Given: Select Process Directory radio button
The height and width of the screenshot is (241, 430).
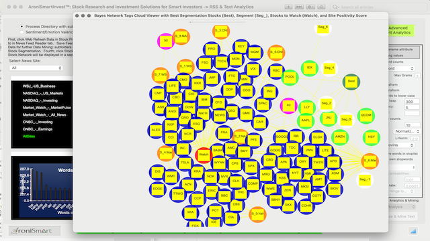Looking at the screenshot, I should click(x=21, y=27).
